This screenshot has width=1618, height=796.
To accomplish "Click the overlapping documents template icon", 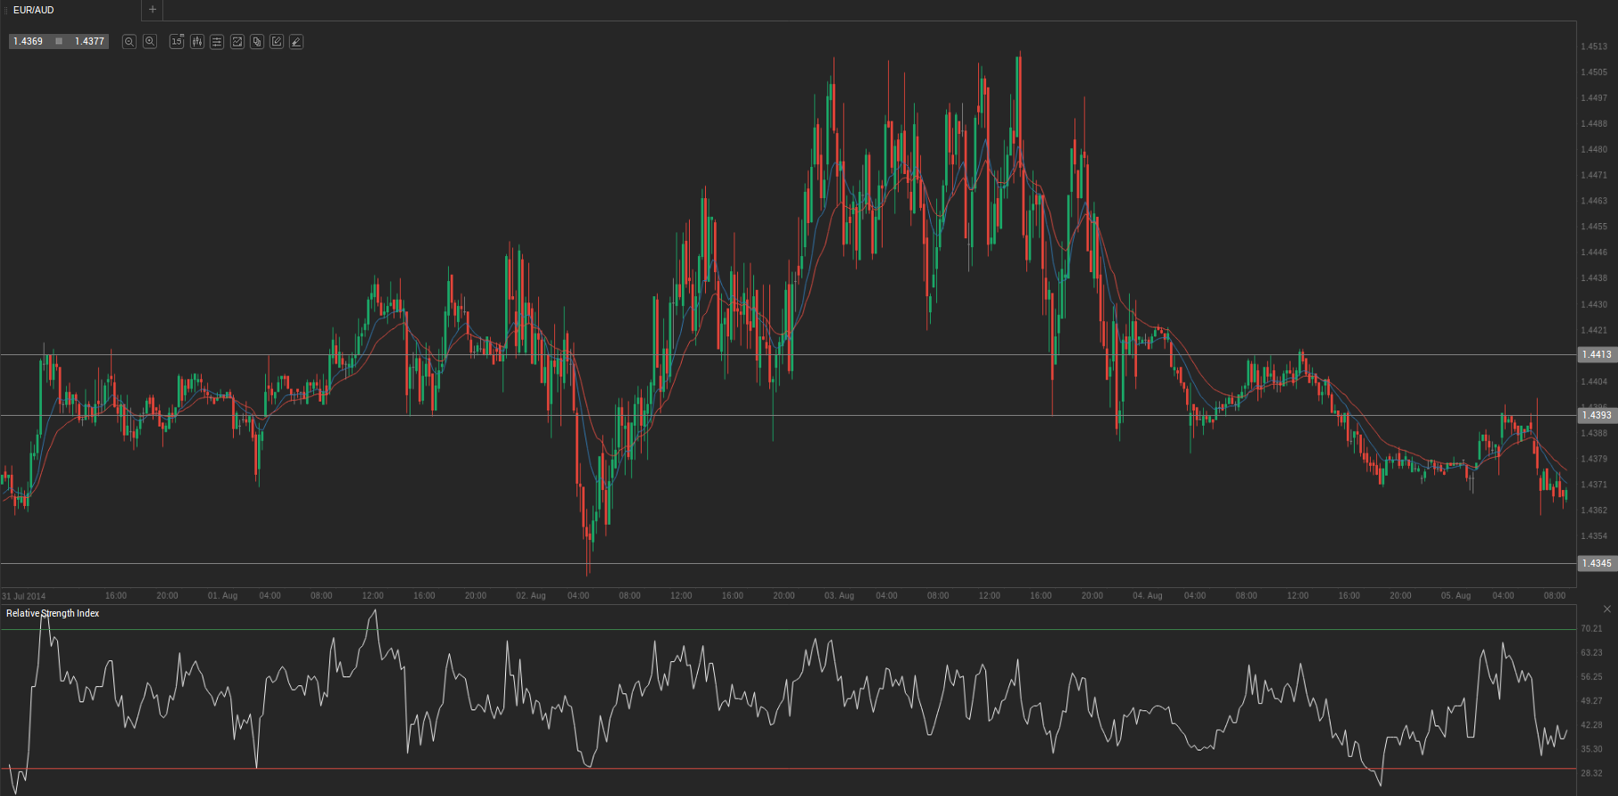I will pos(257,42).
